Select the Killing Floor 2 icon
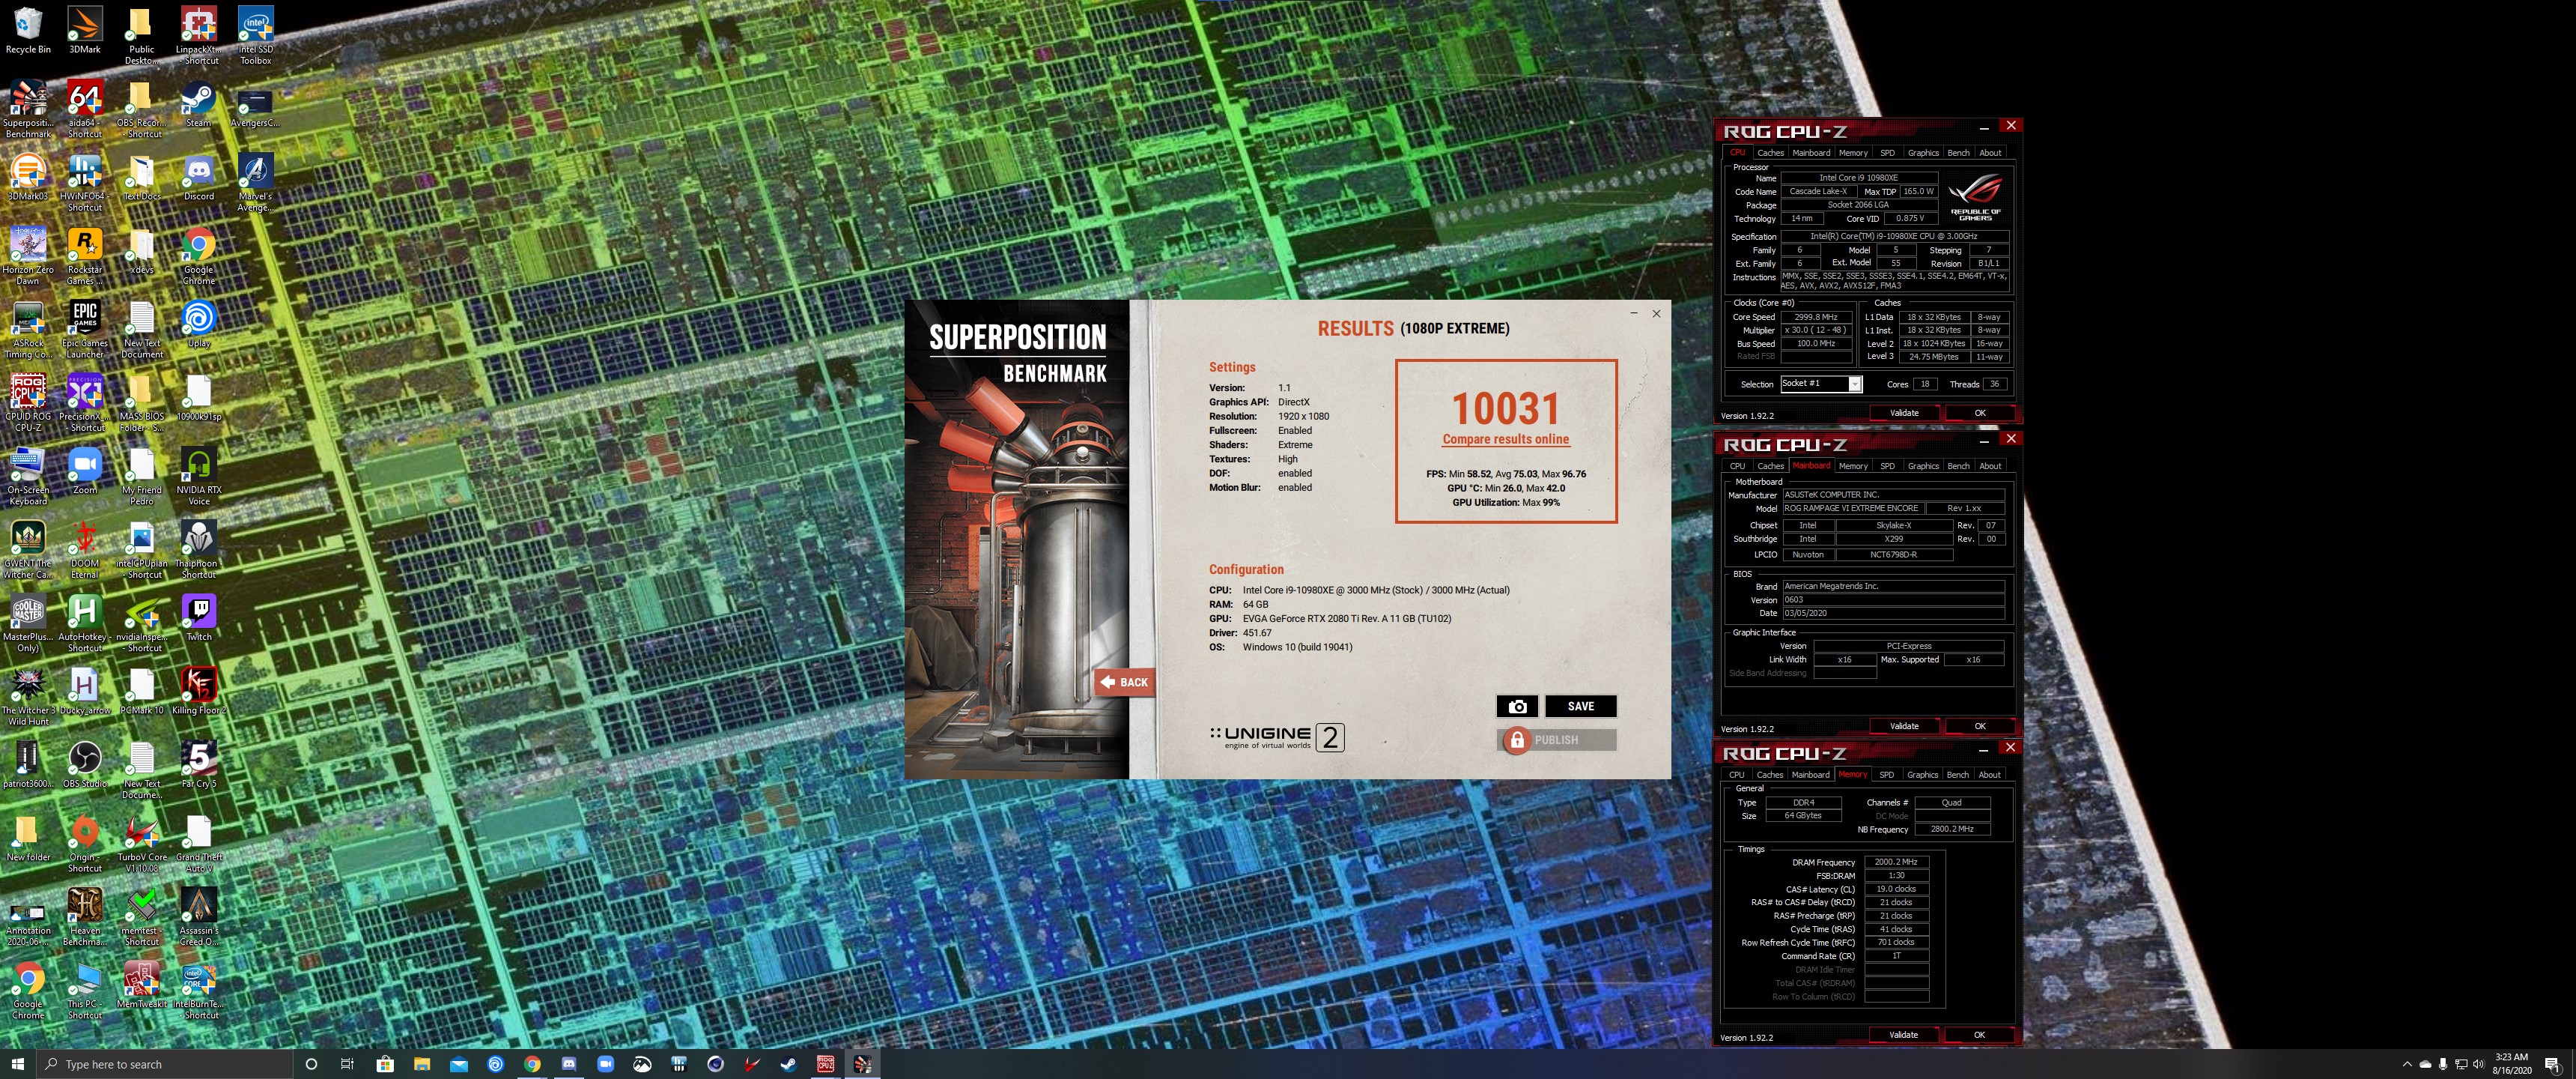 pyautogui.click(x=199, y=691)
